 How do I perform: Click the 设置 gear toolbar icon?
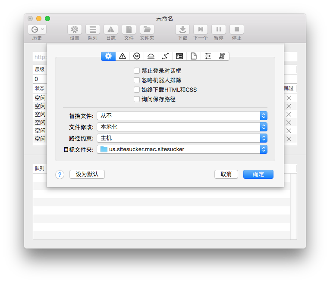[x=75, y=29]
